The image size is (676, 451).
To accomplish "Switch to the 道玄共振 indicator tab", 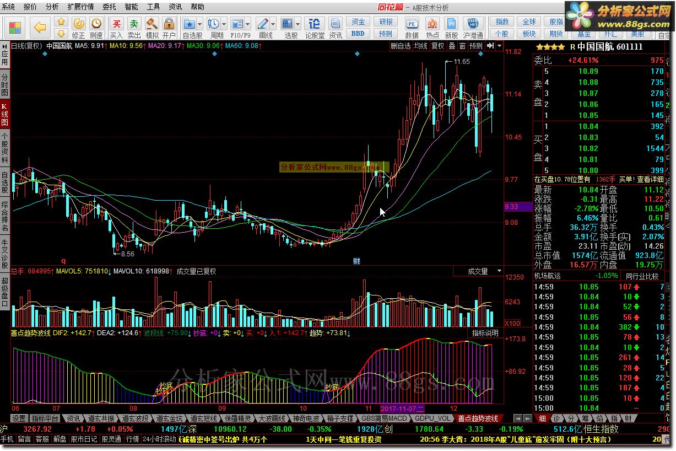I will tap(102, 418).
